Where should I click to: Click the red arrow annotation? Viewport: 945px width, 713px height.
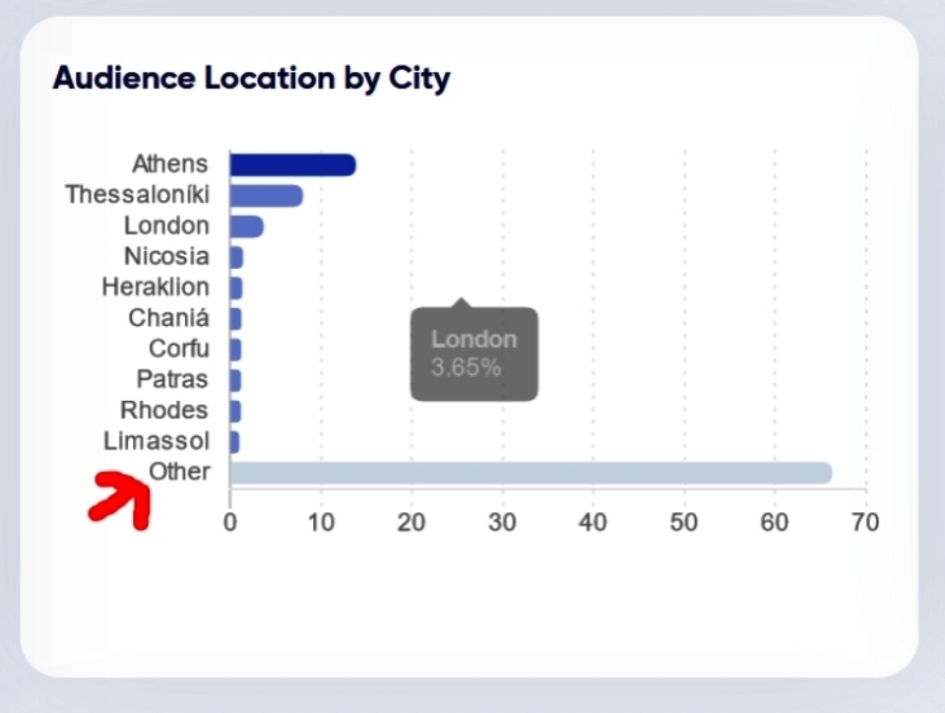pyautogui.click(x=120, y=499)
